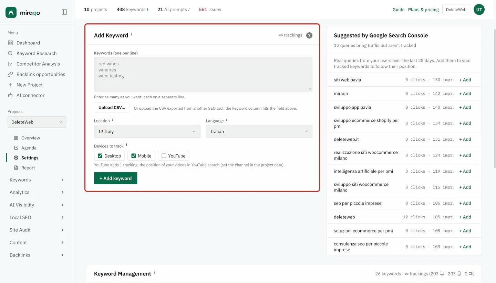Open the Language dropdown set to Italian
The image size is (496, 283).
[259, 131]
